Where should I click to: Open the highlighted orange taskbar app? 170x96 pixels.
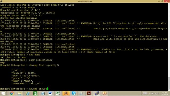click(x=66, y=93)
